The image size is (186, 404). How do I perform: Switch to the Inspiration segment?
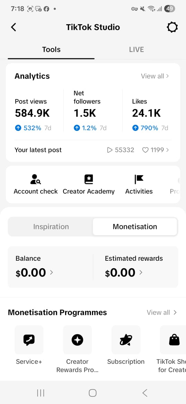click(51, 227)
